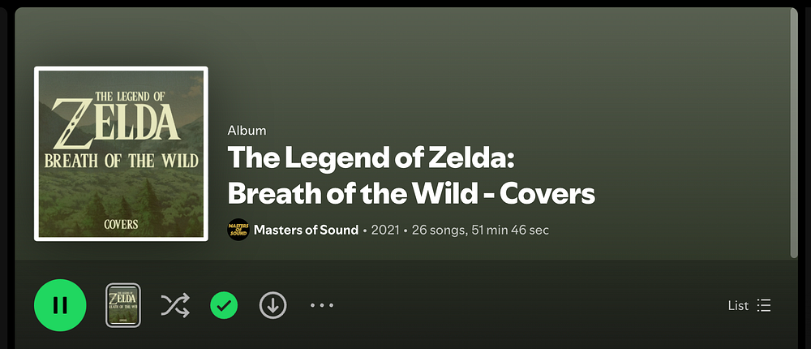811x349 pixels.
Task: Remove album from library via green checkmark
Action: 224,305
